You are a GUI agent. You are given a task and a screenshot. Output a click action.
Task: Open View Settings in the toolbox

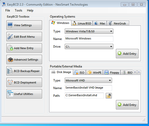tap(24, 25)
